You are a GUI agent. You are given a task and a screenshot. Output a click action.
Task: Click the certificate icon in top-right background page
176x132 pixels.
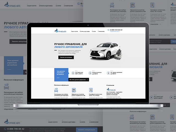152,5
